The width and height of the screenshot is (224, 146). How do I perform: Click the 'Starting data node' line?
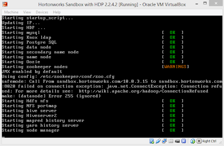(27, 47)
